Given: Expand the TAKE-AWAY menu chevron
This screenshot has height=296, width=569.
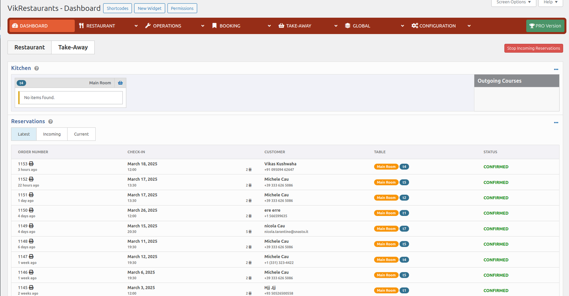Looking at the screenshot, I should coord(336,26).
